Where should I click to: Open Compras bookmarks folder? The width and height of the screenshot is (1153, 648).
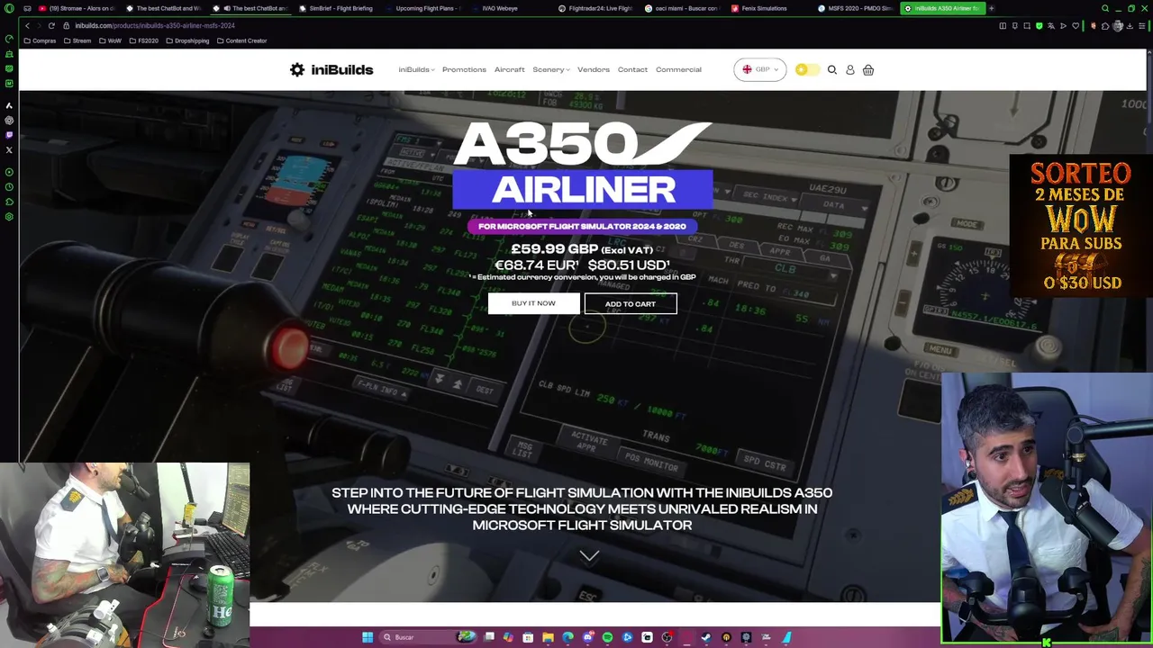[40, 40]
